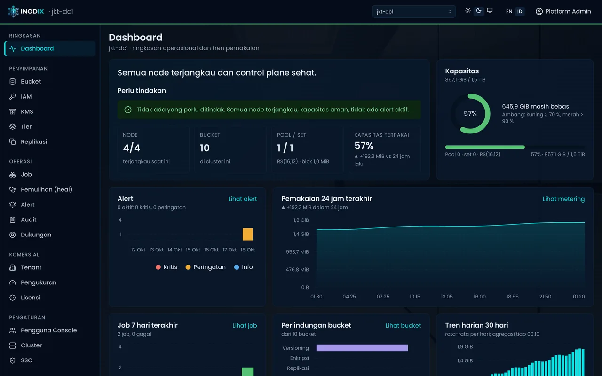Viewport: 602px width, 376px height.
Task: Click the Replikasi copy icon
Action: click(13, 141)
